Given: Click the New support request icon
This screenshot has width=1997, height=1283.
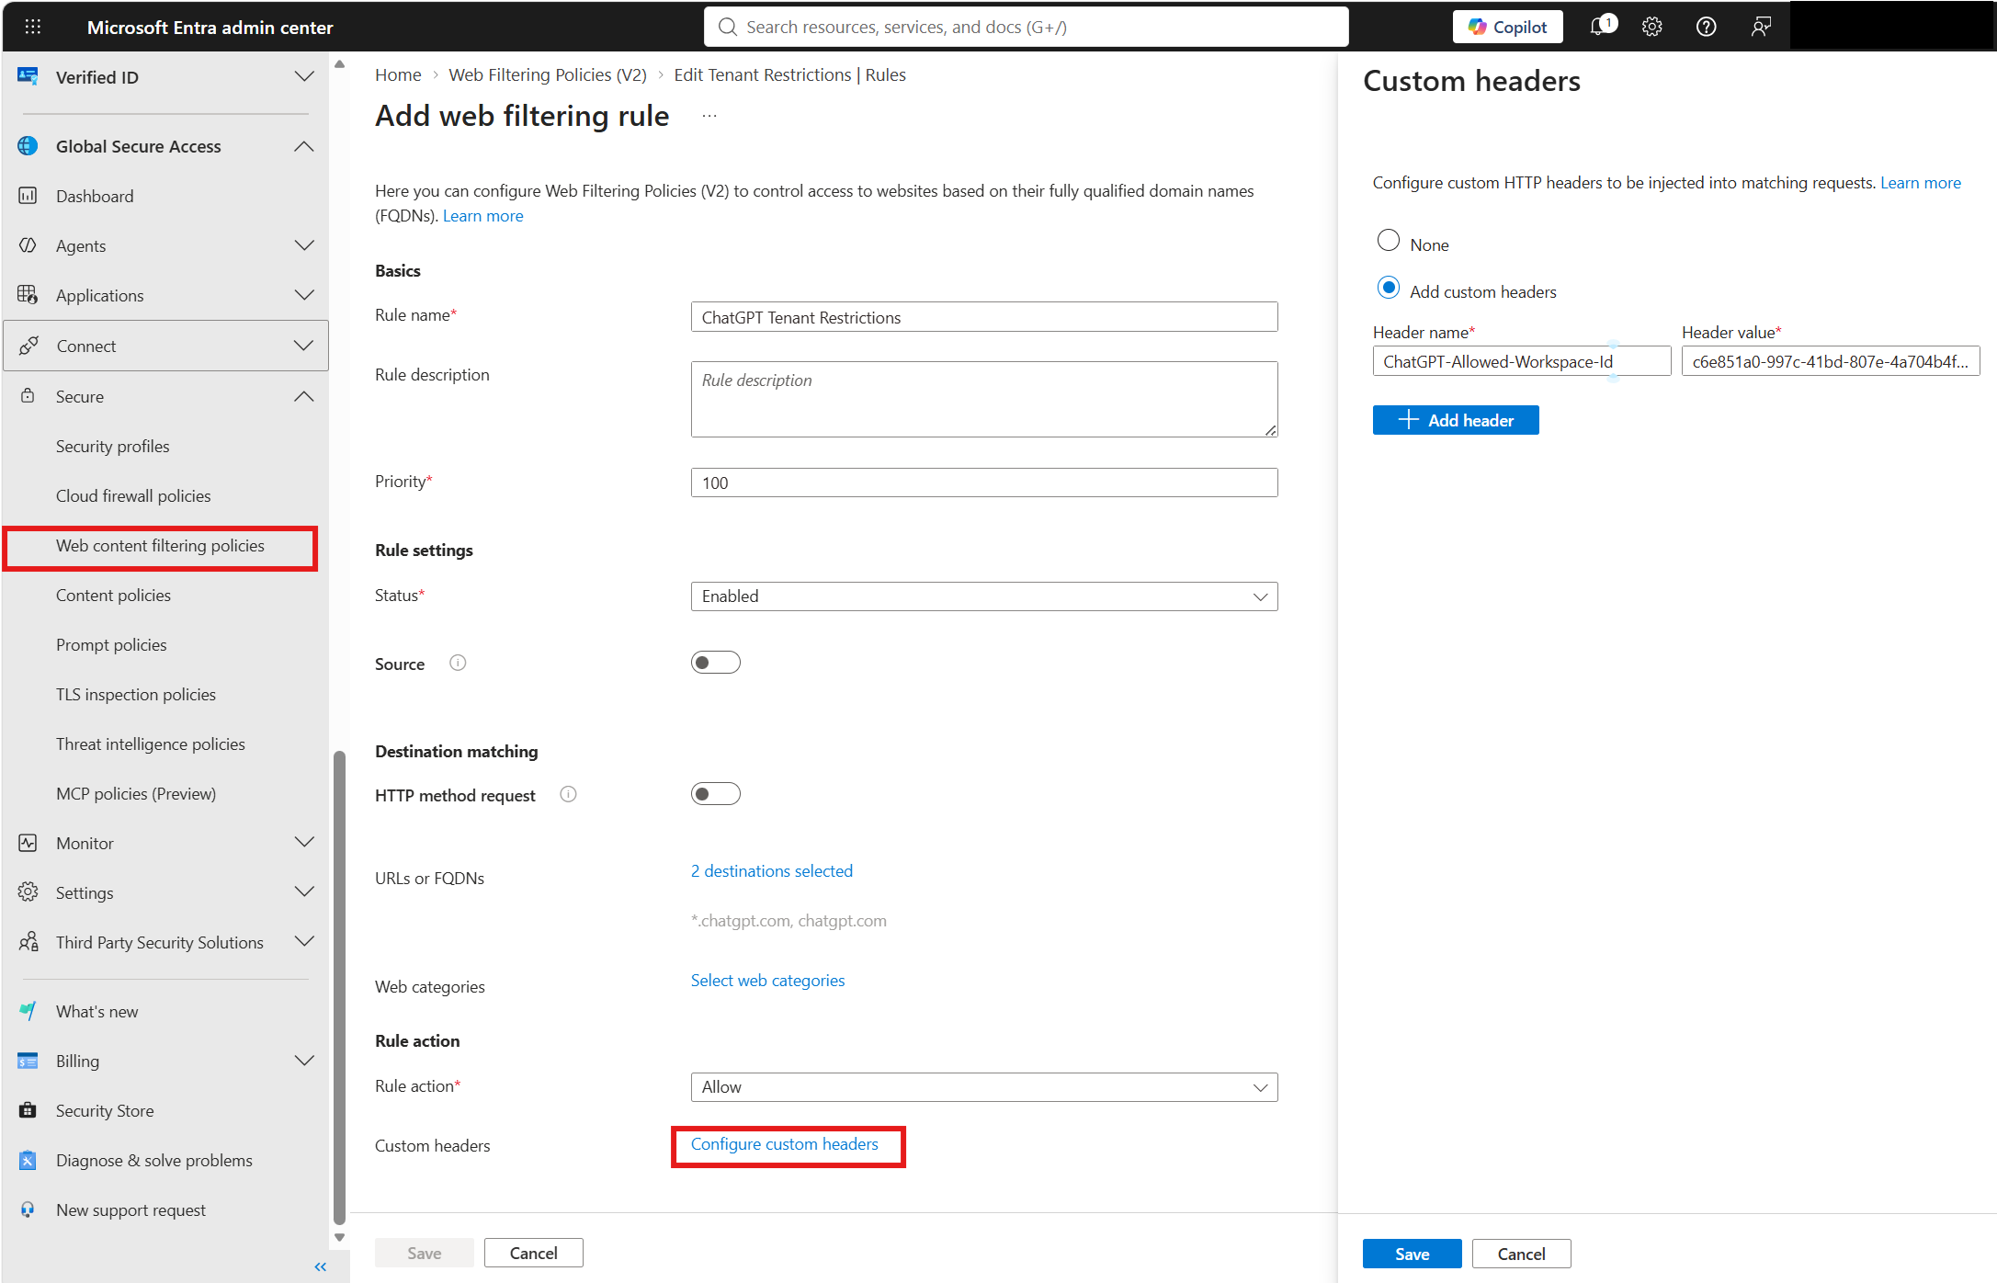Looking at the screenshot, I should [x=28, y=1209].
